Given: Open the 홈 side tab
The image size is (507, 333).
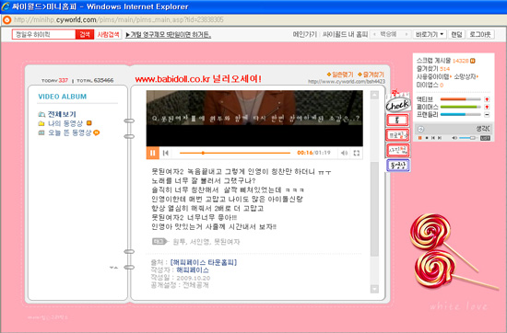Looking at the screenshot, I should coord(397,120).
